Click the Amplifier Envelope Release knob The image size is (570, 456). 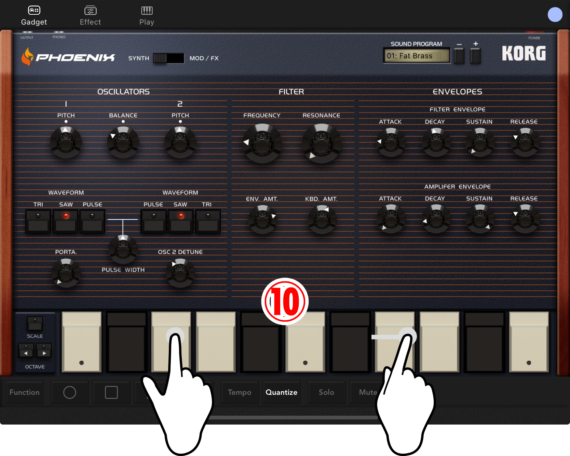pos(525,219)
